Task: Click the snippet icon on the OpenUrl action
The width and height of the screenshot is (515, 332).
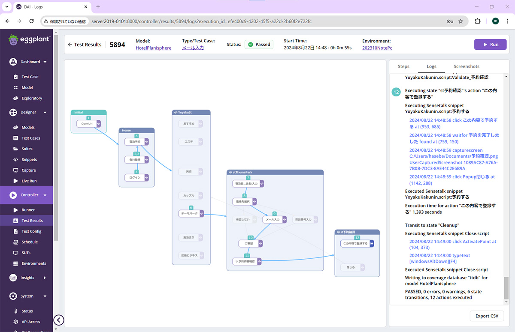Action: [x=98, y=124]
